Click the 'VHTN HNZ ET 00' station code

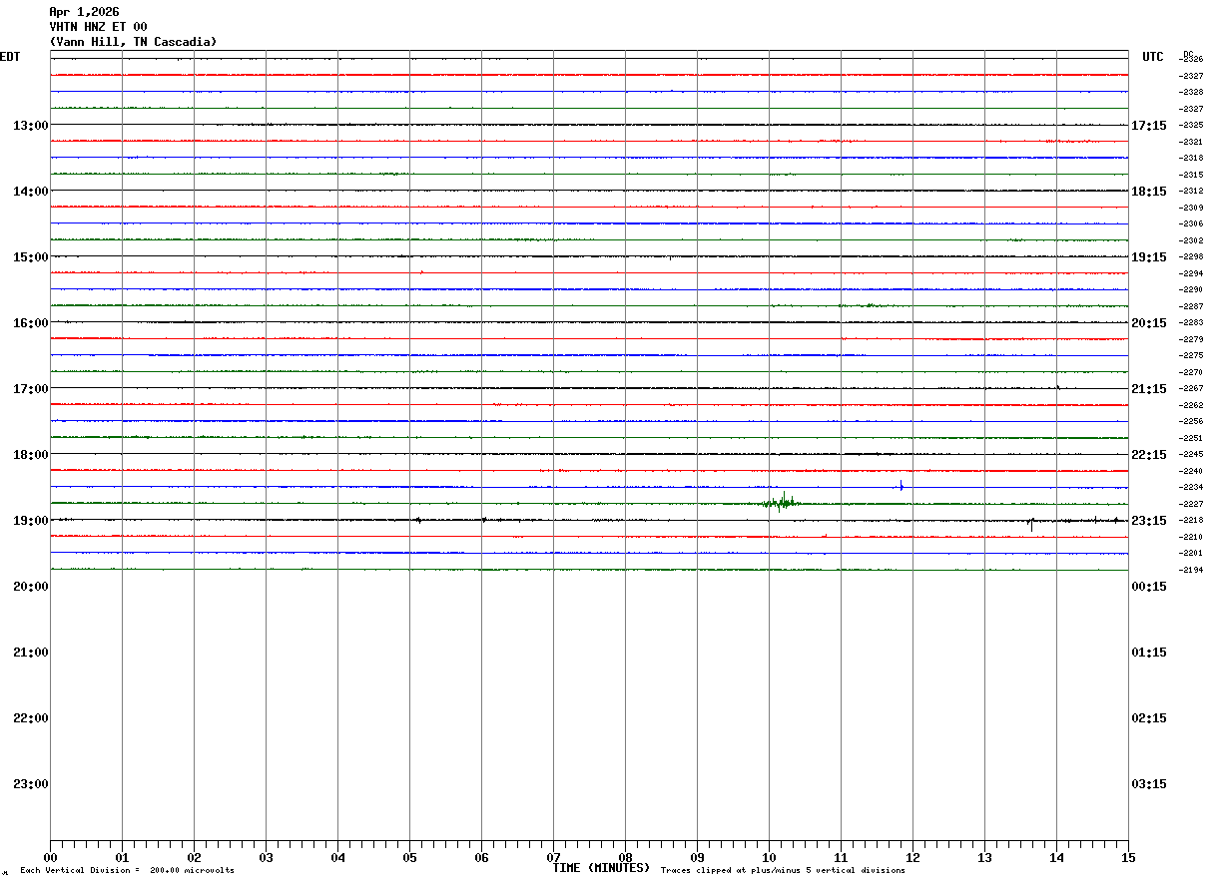click(98, 27)
